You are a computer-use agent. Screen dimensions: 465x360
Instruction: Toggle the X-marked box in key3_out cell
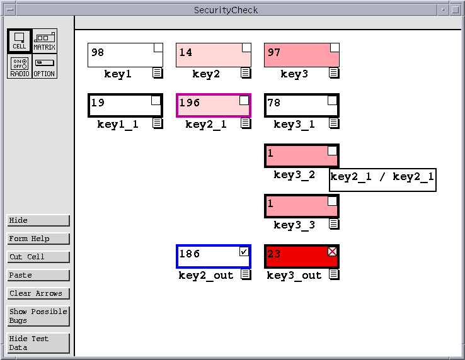pos(332,252)
